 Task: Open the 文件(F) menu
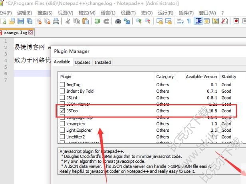(6, 13)
